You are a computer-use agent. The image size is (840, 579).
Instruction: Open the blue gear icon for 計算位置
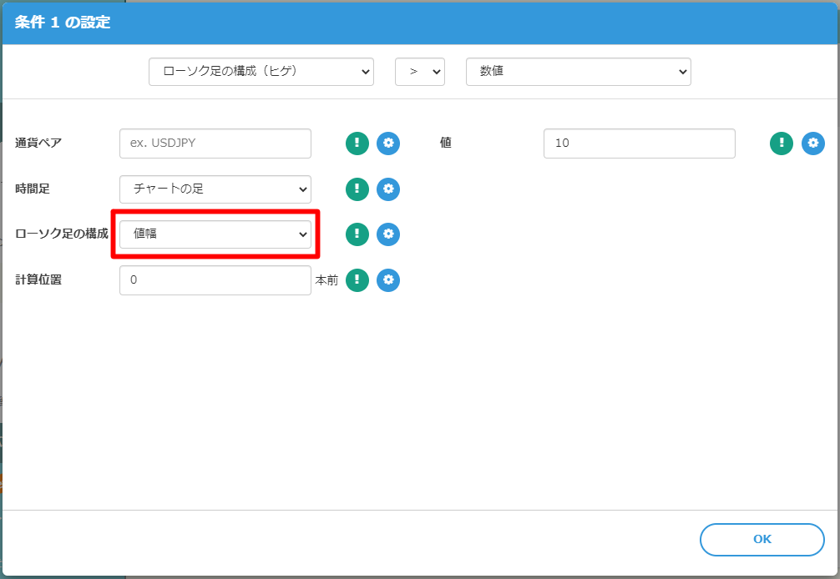tap(388, 280)
